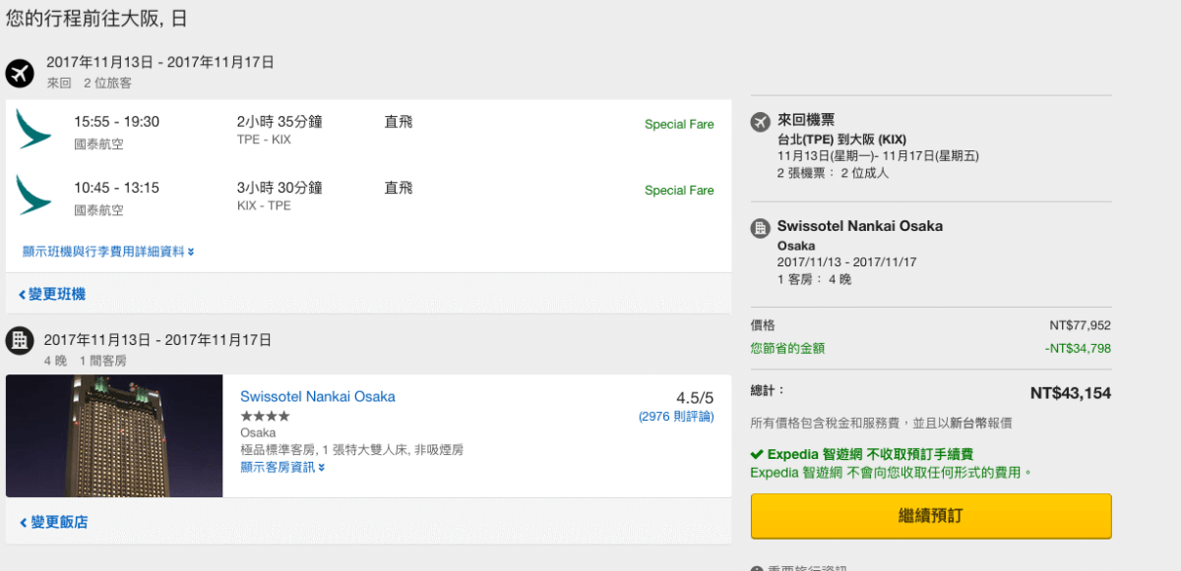
Task: Click the Swissotel hotel photo thumbnail
Action: click(x=114, y=435)
